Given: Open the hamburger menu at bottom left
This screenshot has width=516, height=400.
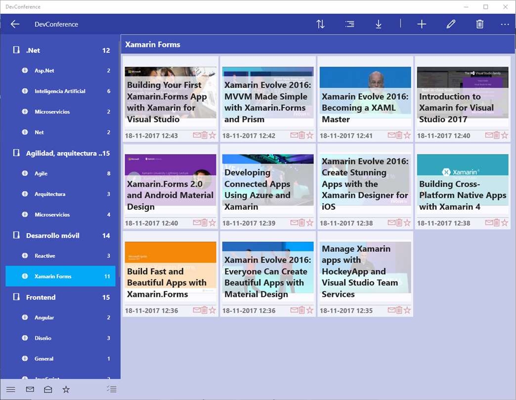Looking at the screenshot, I should click(x=11, y=390).
